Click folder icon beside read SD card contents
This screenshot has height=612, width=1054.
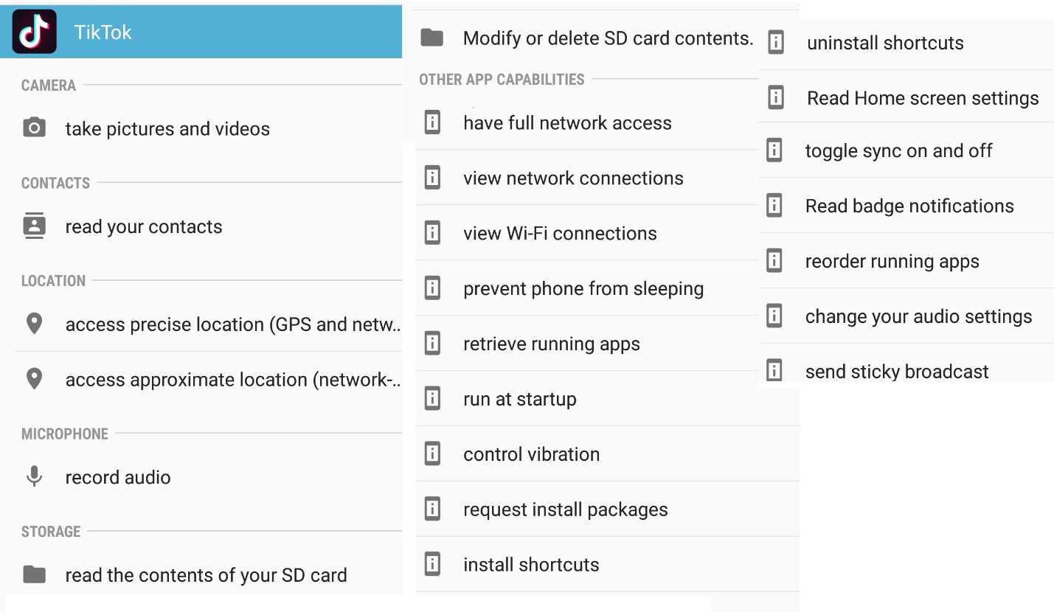tap(34, 574)
